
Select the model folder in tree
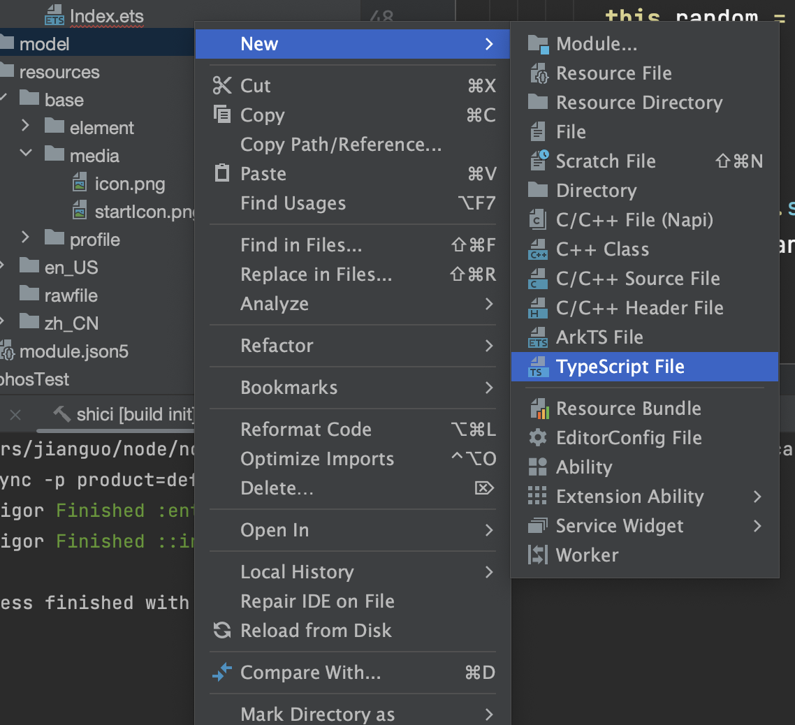click(44, 44)
